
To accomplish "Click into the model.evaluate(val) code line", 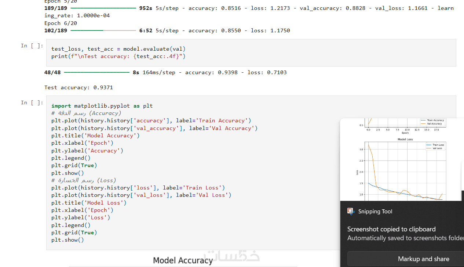I will [x=118, y=49].
